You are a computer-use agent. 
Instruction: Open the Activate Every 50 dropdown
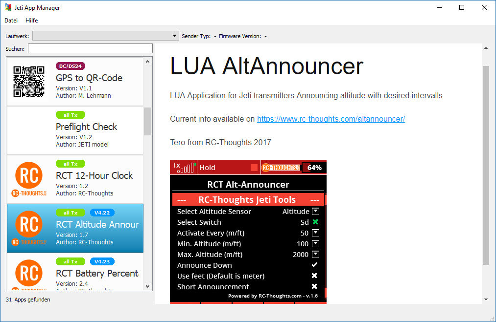tap(316, 233)
